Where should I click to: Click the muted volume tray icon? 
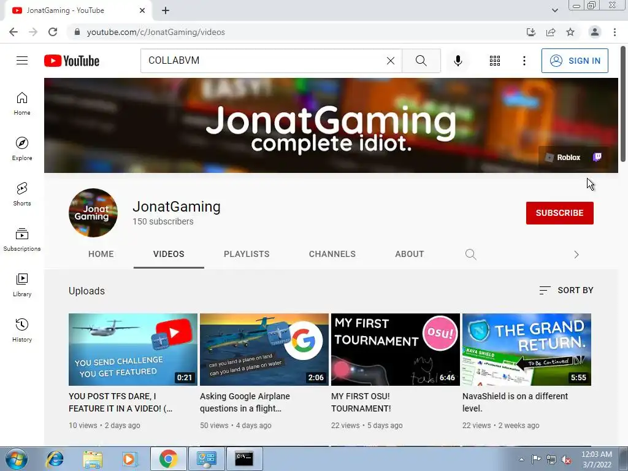click(566, 459)
